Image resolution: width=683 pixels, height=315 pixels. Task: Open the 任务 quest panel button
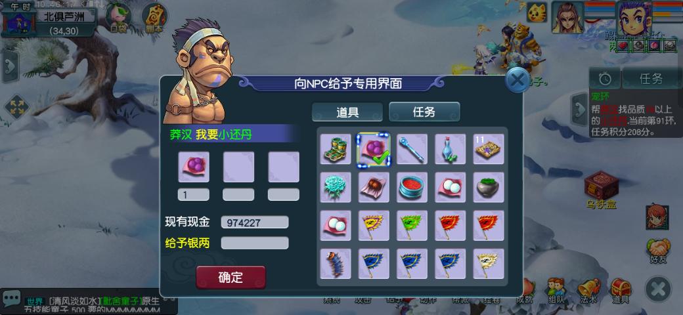[651, 78]
